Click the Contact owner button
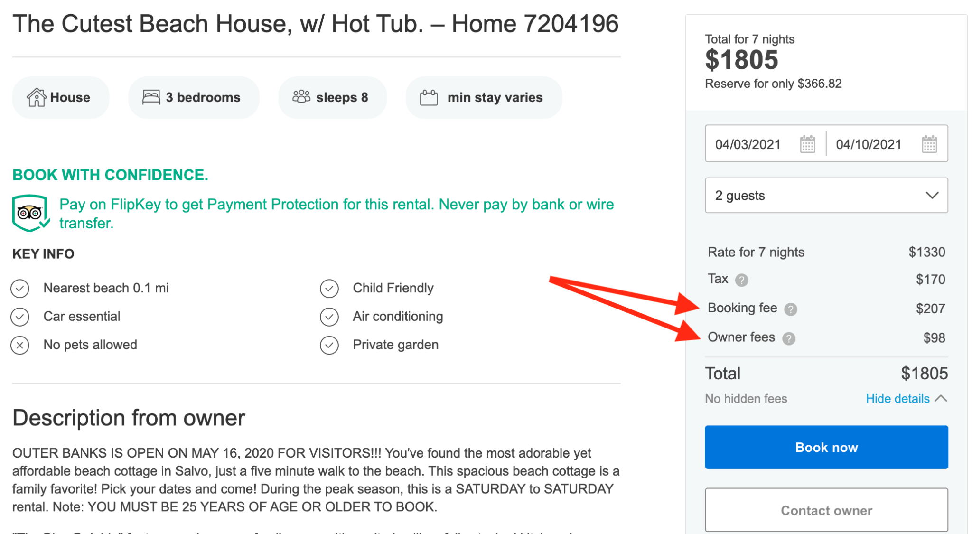972x534 pixels. (826, 510)
